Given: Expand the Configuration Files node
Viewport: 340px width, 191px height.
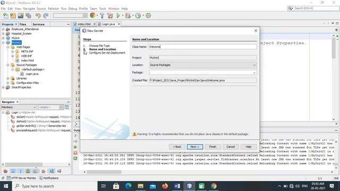Looking at the screenshot, I should coord(8,83).
